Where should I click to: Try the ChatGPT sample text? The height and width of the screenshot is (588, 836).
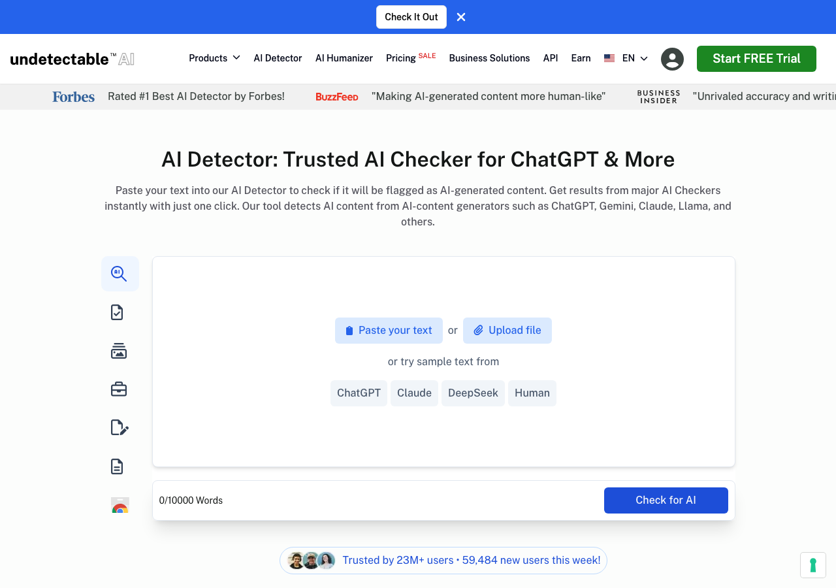point(359,393)
